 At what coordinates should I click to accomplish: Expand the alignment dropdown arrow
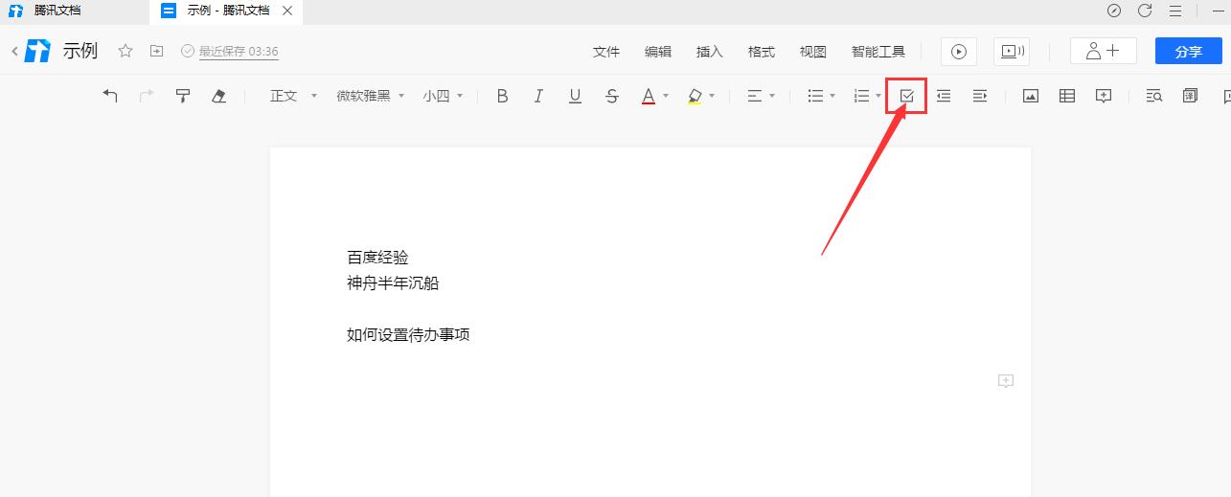click(x=772, y=96)
